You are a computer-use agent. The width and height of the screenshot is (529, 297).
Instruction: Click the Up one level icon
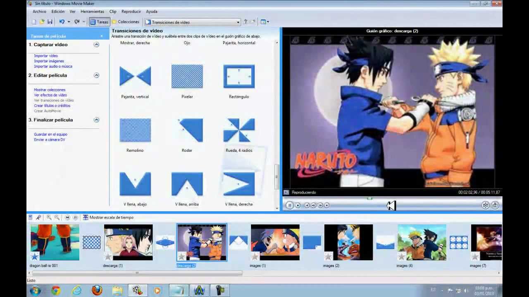245,22
